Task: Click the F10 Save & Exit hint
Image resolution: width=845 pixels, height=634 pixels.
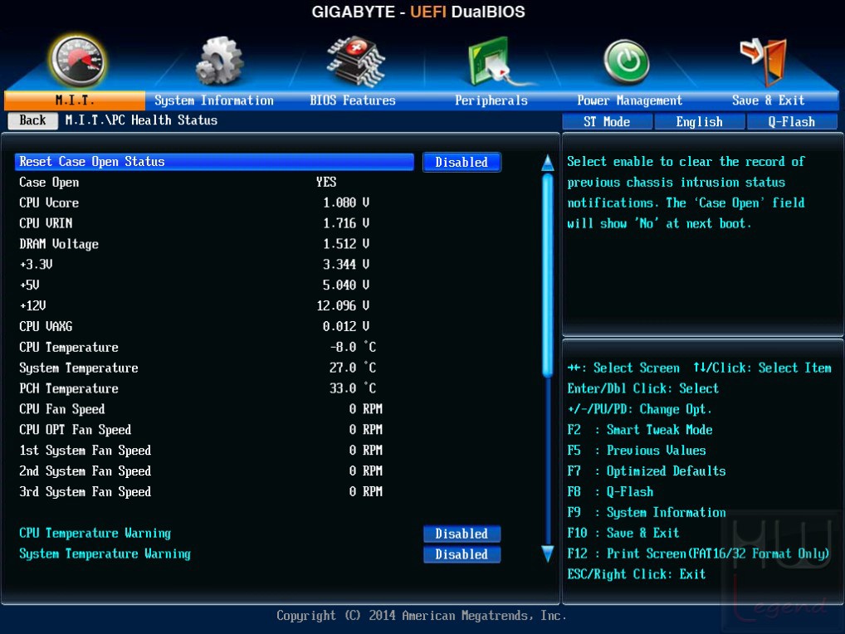Action: (x=623, y=534)
